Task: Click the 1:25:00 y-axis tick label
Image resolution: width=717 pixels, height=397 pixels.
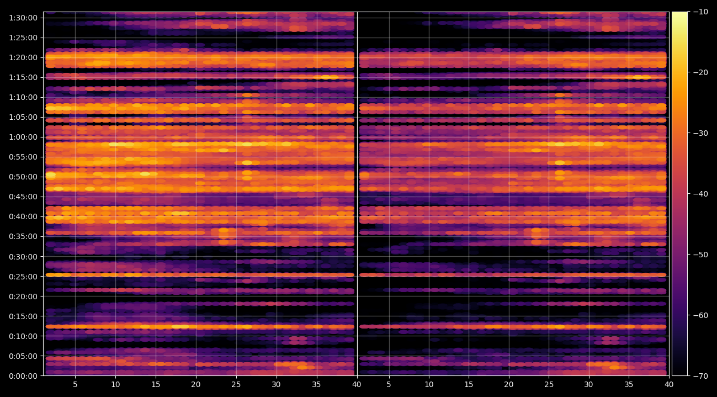Action: (23, 38)
